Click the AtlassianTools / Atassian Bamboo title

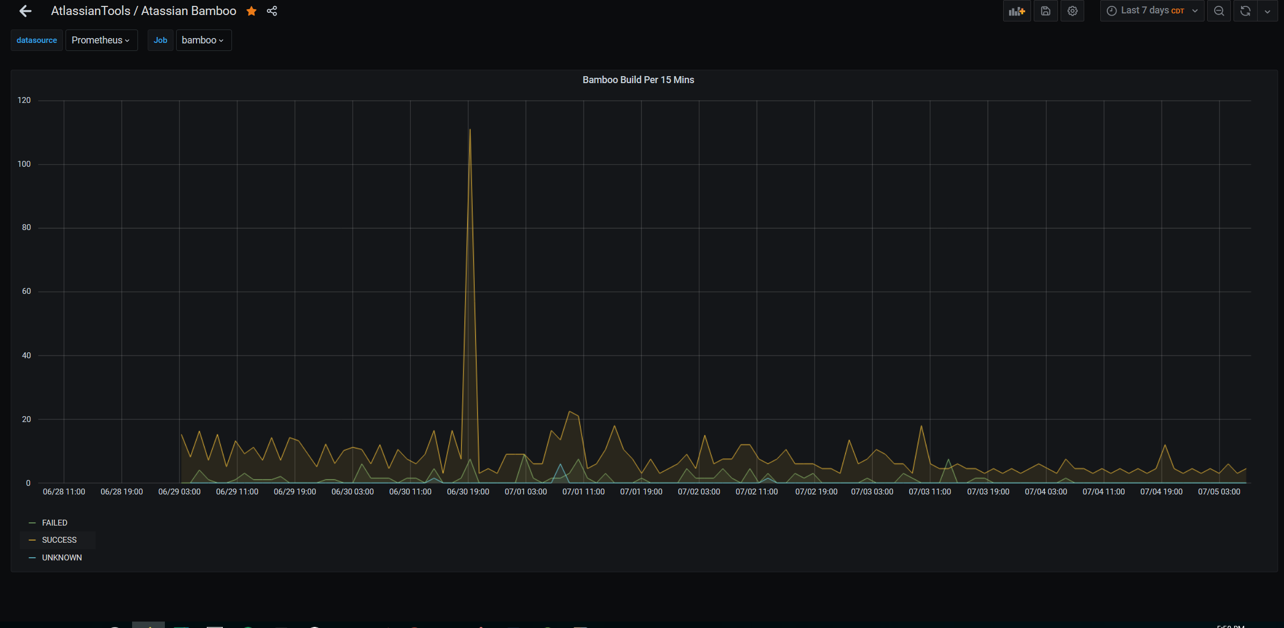[143, 11]
